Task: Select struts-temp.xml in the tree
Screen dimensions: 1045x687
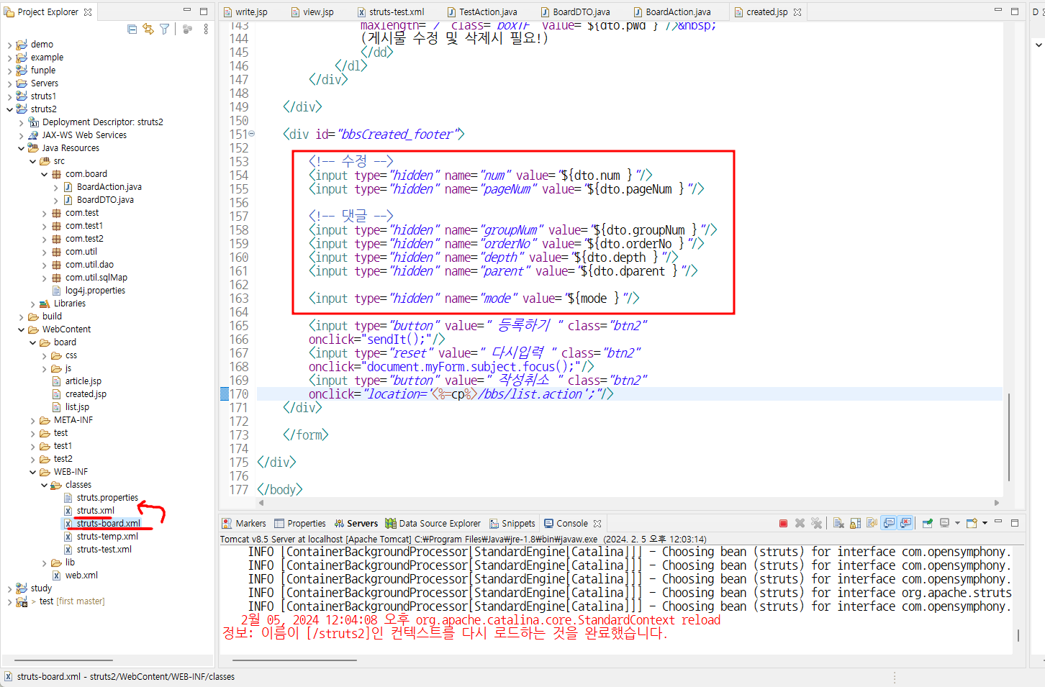Action: [107, 537]
